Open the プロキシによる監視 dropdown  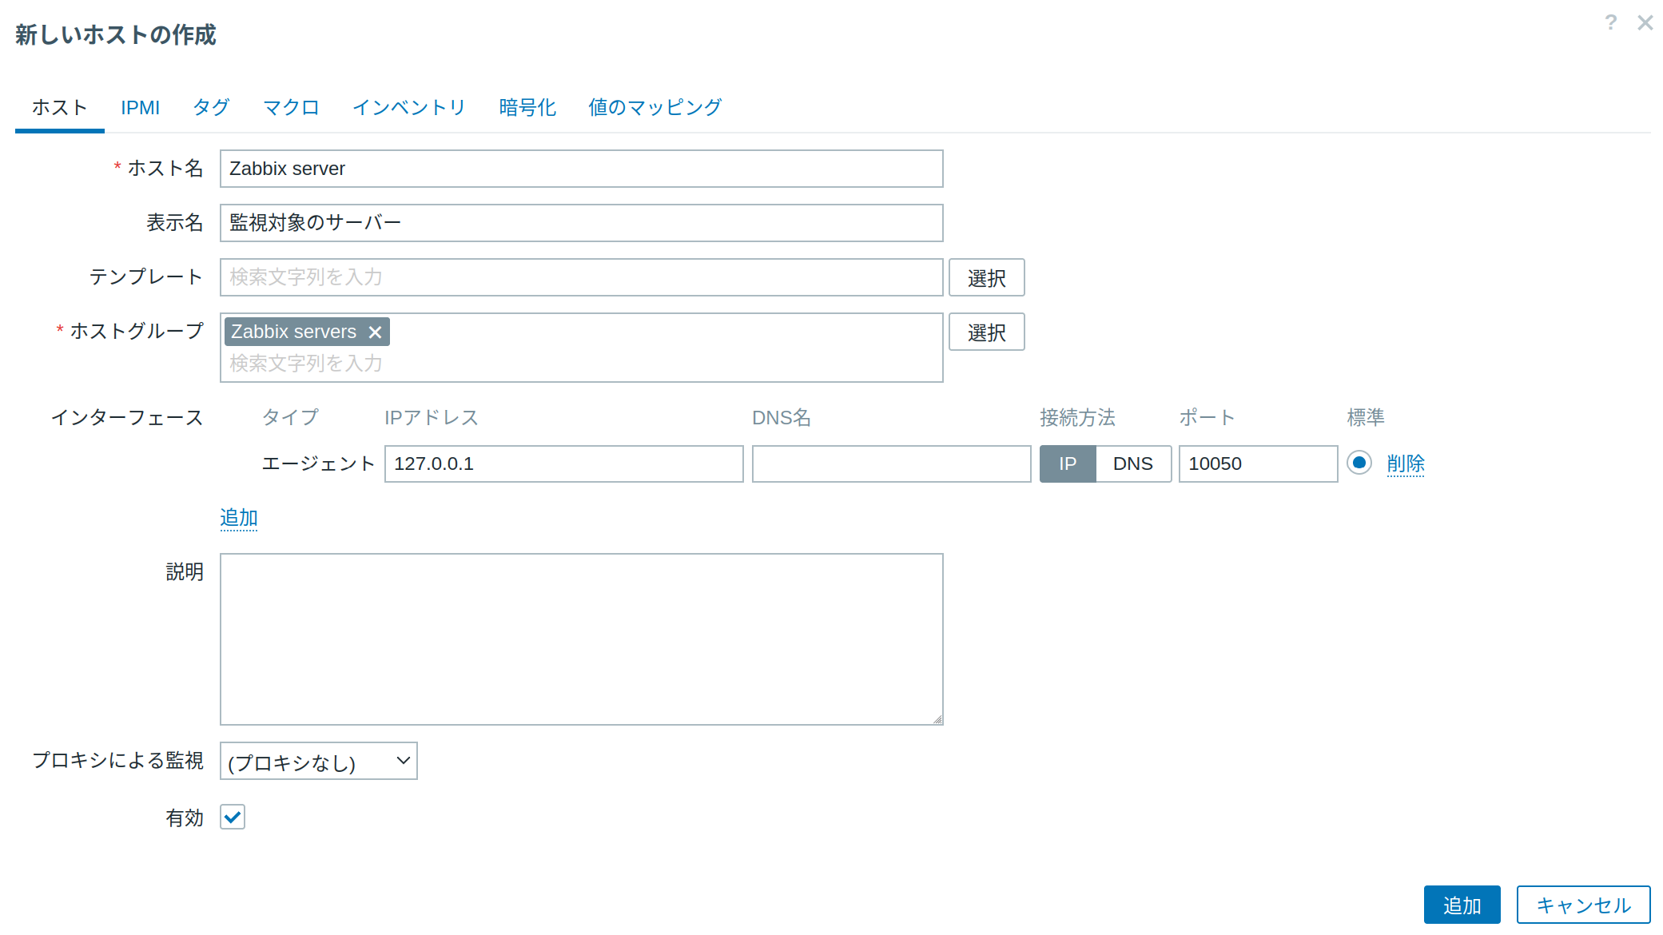pyautogui.click(x=318, y=762)
